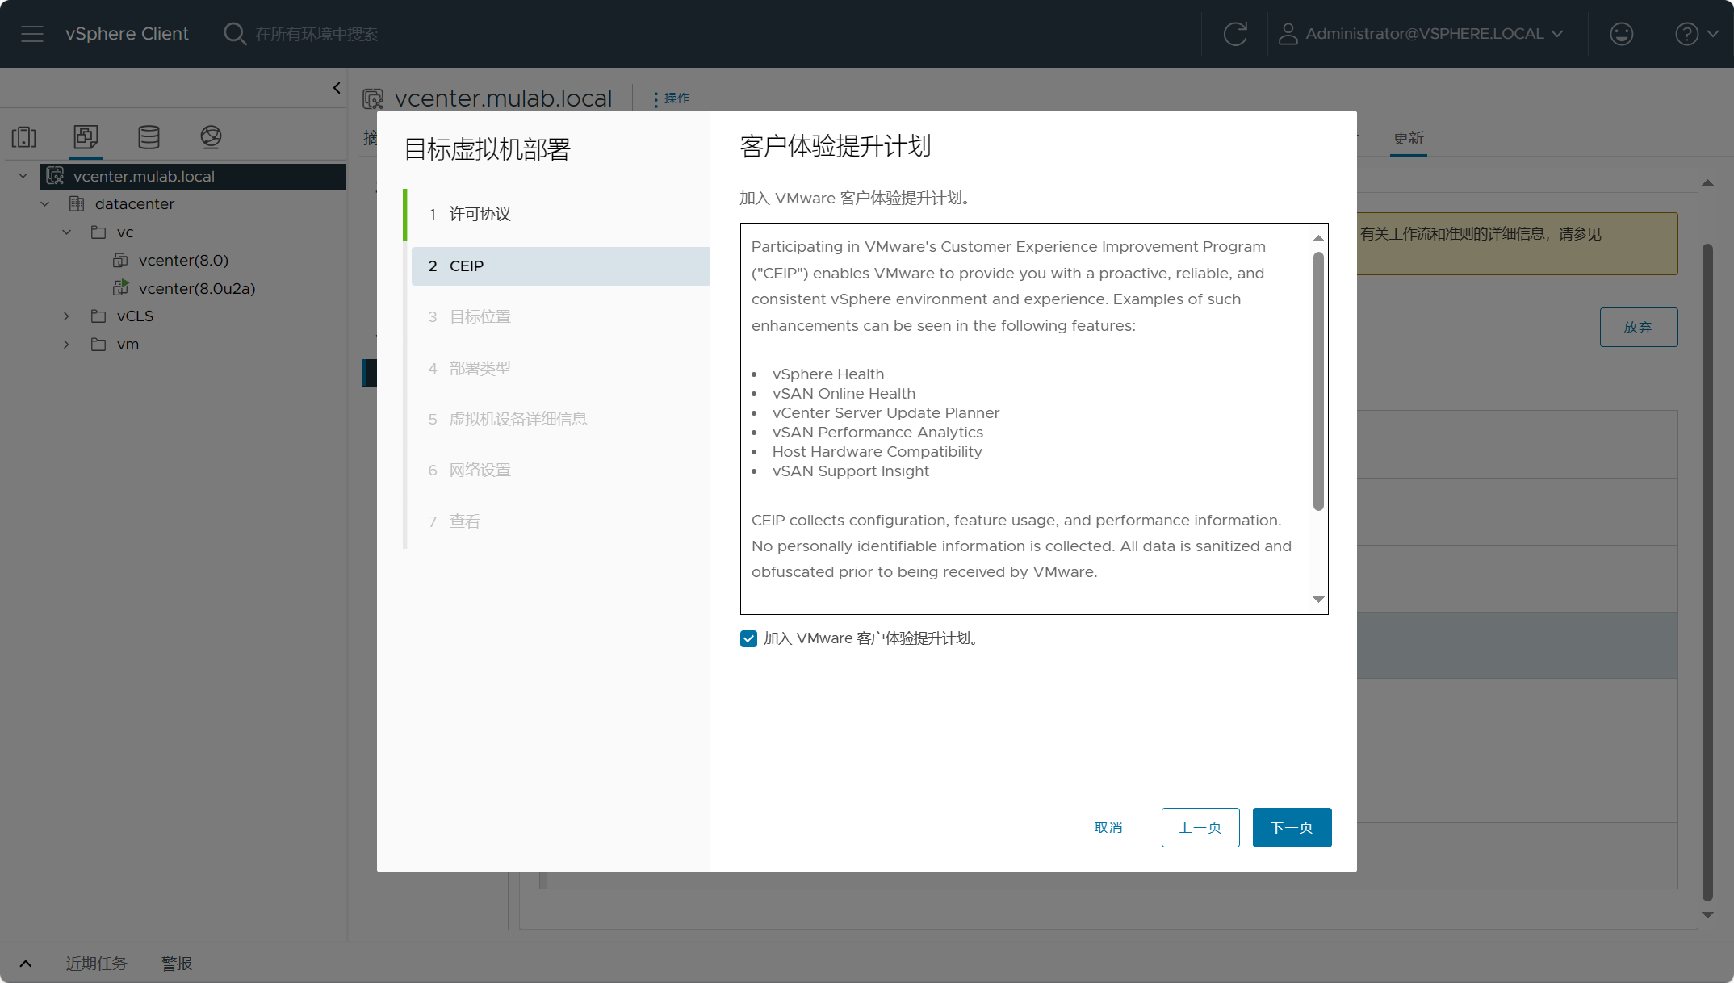This screenshot has width=1734, height=983.
Task: Click the vCLS folder icon
Action: pos(98,316)
